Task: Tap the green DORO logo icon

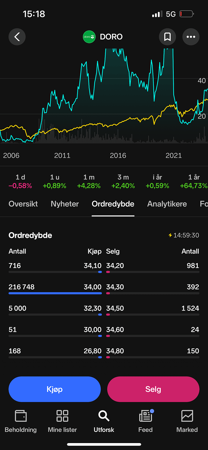Action: tap(89, 37)
